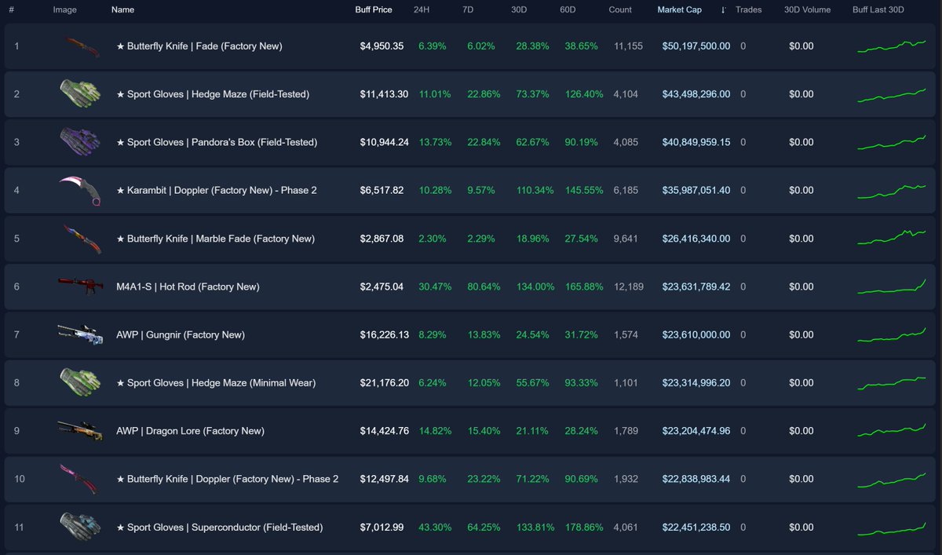Open Hedge Maze Field-Tested gloves thumbnail
The height and width of the screenshot is (555, 942).
click(x=79, y=94)
